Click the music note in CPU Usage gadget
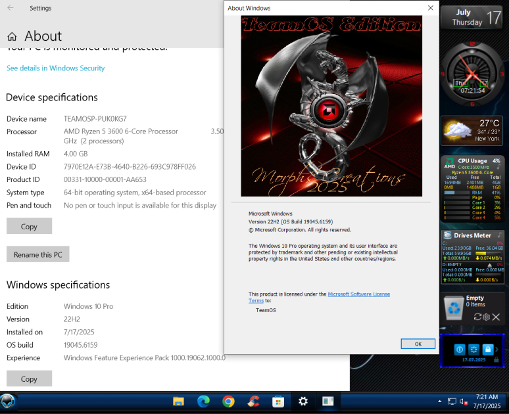 [498, 167]
